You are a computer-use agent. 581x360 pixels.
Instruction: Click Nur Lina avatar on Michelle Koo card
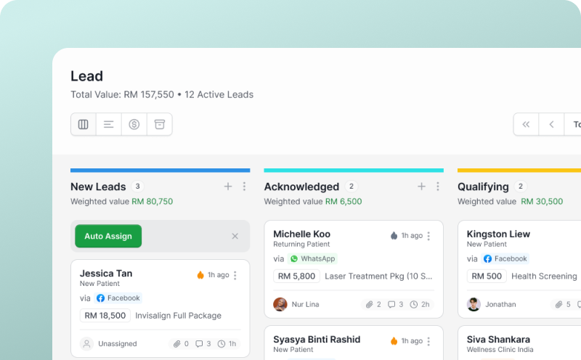pyautogui.click(x=280, y=304)
